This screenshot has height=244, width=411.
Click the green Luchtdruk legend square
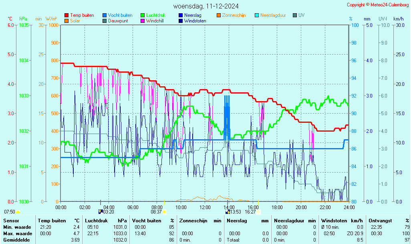pyautogui.click(x=143, y=15)
